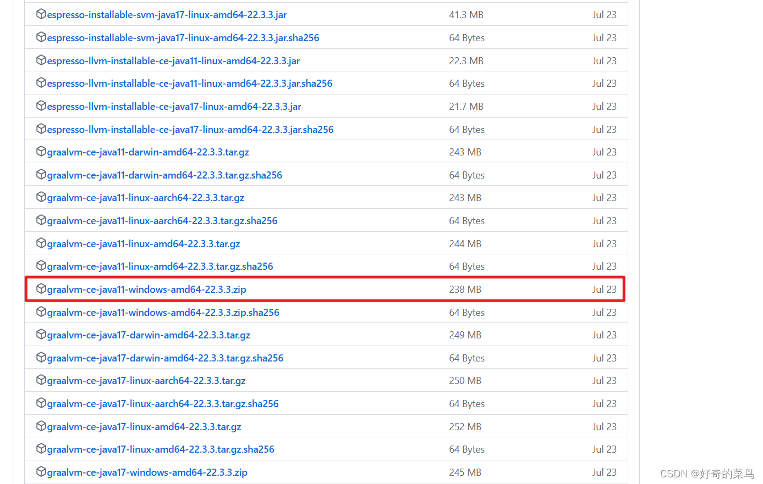Click package icon beside graalvm-ce-java17-windows-amd64-22.3.3.zip
The image size is (763, 484).
[x=41, y=471]
